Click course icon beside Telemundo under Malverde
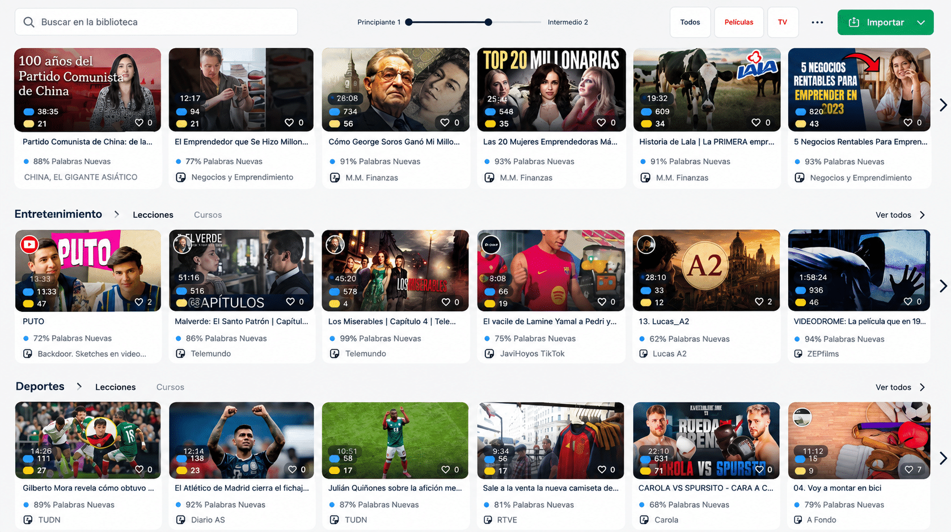This screenshot has height=532, width=951. pyautogui.click(x=180, y=353)
